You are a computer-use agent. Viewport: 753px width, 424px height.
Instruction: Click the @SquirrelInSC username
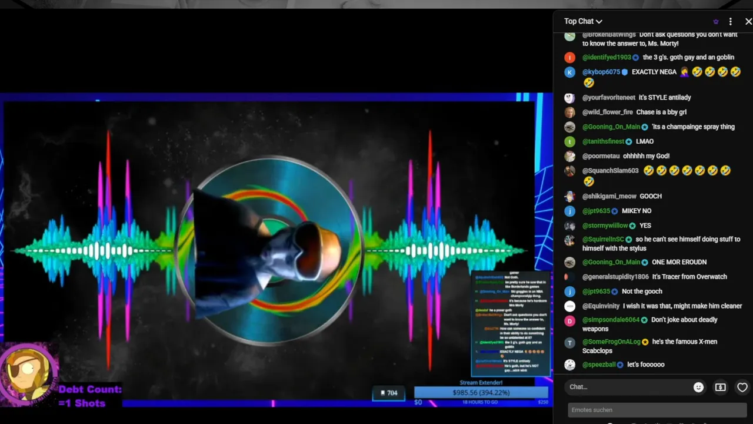[603, 240]
